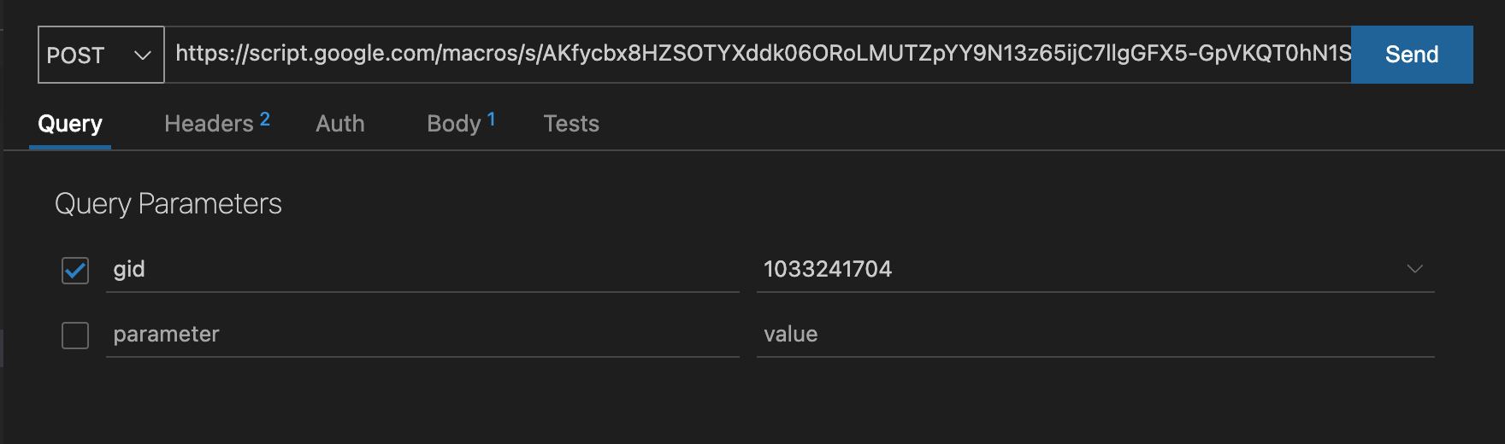Open the POST method dropdown

(x=101, y=55)
